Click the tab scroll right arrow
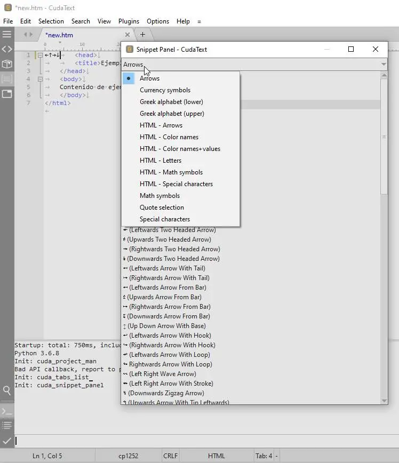399x463 pixels. coord(31,35)
